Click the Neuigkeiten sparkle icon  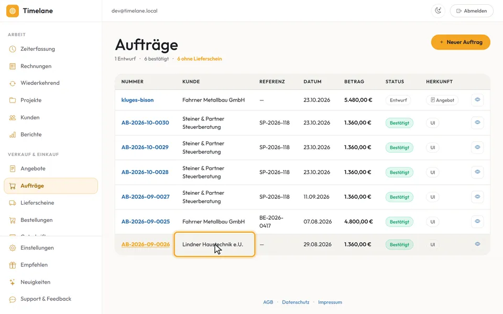click(13, 282)
